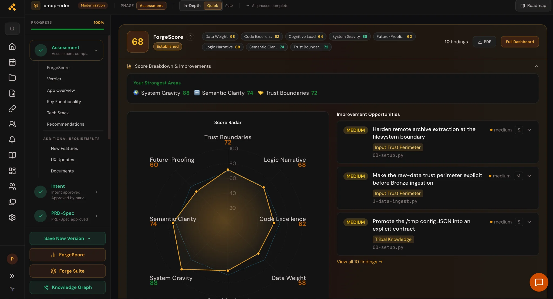Click the user avatar P
Image resolution: width=553 pixels, height=299 pixels.
click(x=12, y=259)
